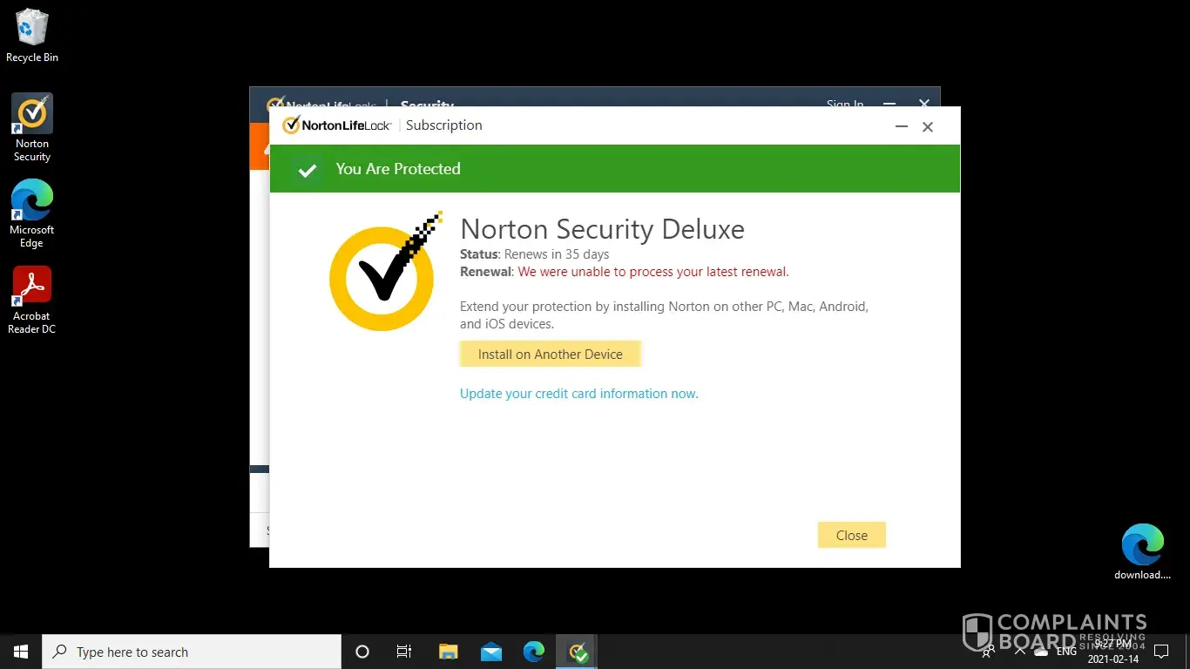The width and height of the screenshot is (1190, 669).
Task: Open the Mail app in taskbar
Action: [491, 652]
